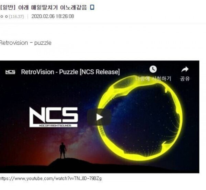Click the dark hillside at the thumbnail bottom

[x=100, y=167]
